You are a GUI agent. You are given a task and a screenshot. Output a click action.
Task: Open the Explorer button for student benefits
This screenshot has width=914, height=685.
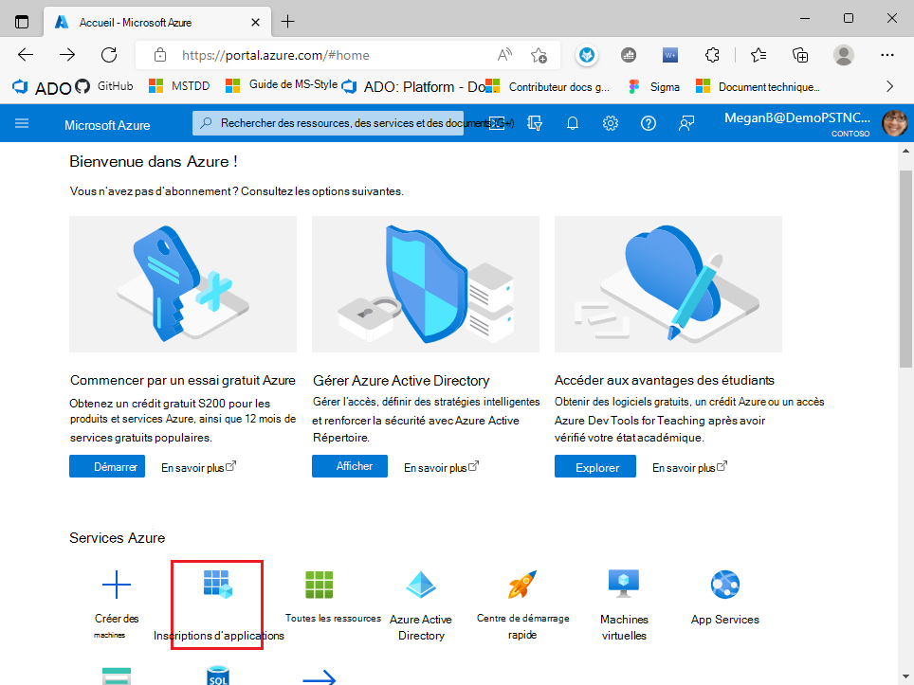[x=594, y=465]
